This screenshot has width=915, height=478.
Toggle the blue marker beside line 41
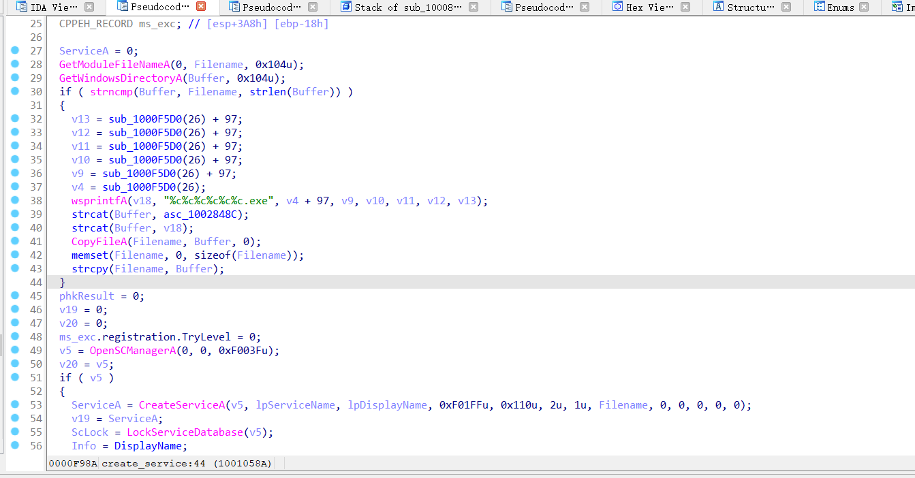15,241
